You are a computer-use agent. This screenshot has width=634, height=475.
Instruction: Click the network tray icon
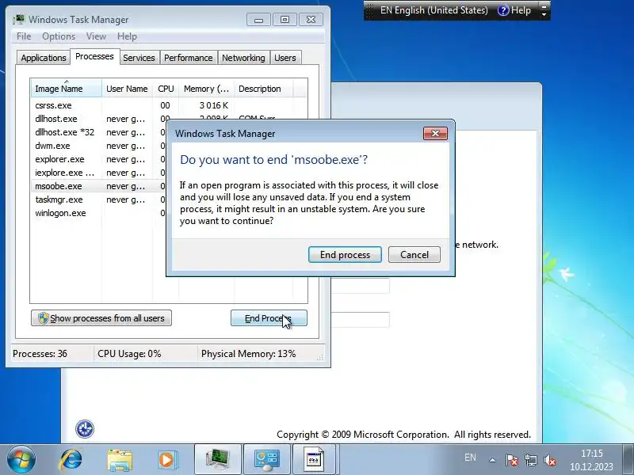coord(531,460)
